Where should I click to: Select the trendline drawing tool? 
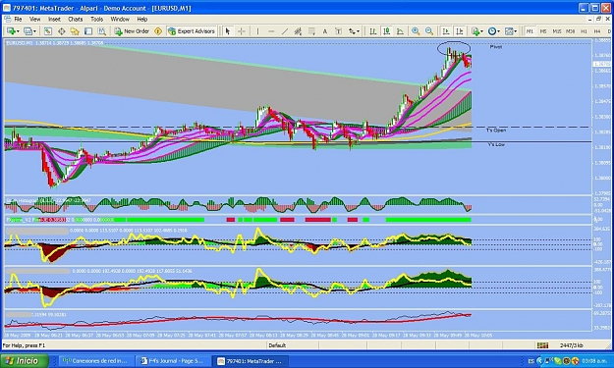pos(285,31)
